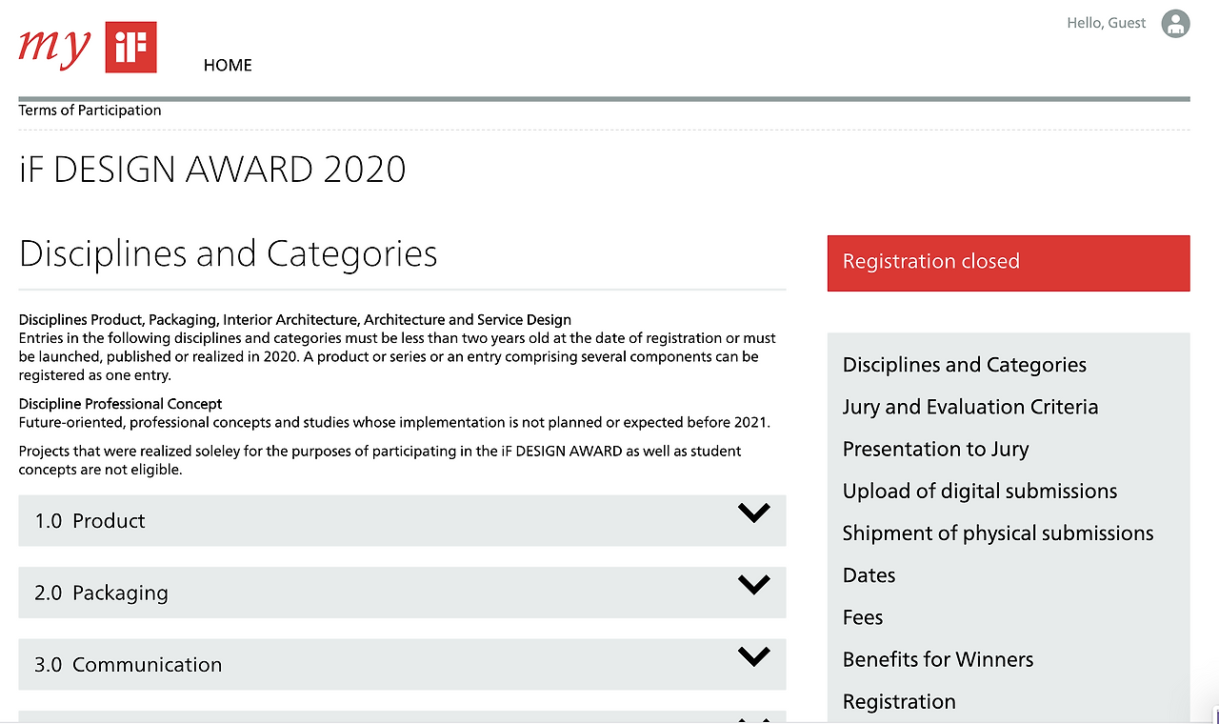
Task: Click the Dates sidebar link
Action: tap(869, 575)
